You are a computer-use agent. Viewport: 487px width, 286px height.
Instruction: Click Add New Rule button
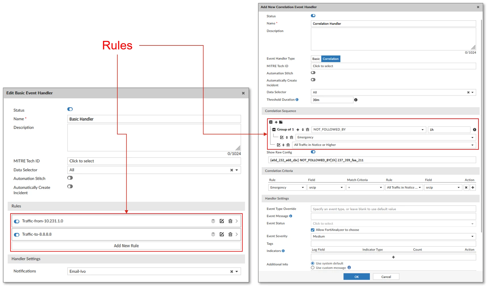(126, 246)
